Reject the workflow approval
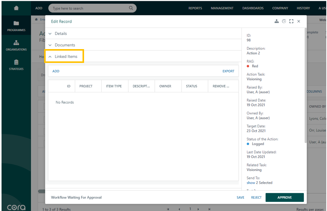The image size is (327, 211). (256, 198)
